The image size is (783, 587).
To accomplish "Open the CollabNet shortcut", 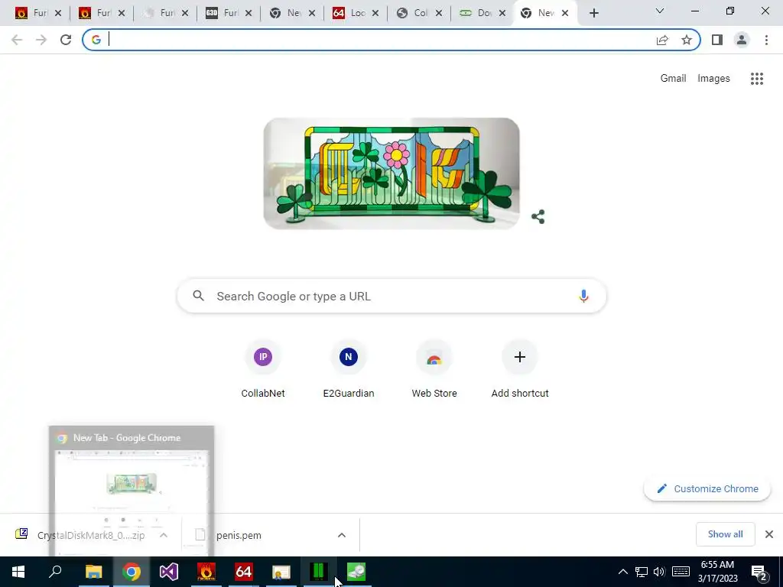I will 263,369.
